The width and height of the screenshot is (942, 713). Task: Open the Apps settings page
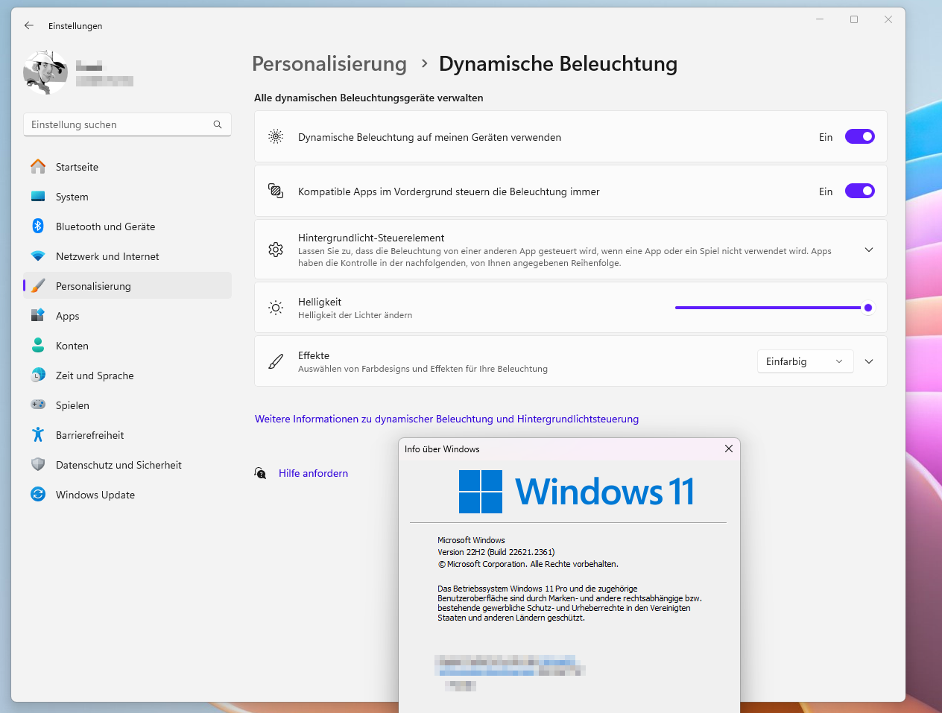coord(127,316)
